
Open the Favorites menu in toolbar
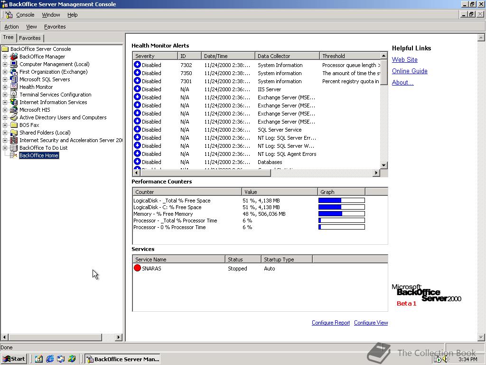tap(55, 27)
